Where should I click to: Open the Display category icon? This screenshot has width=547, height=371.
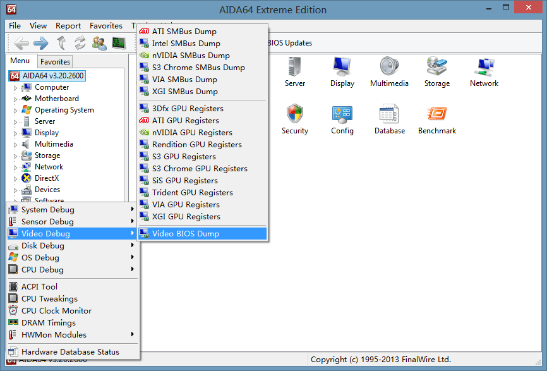click(x=342, y=72)
